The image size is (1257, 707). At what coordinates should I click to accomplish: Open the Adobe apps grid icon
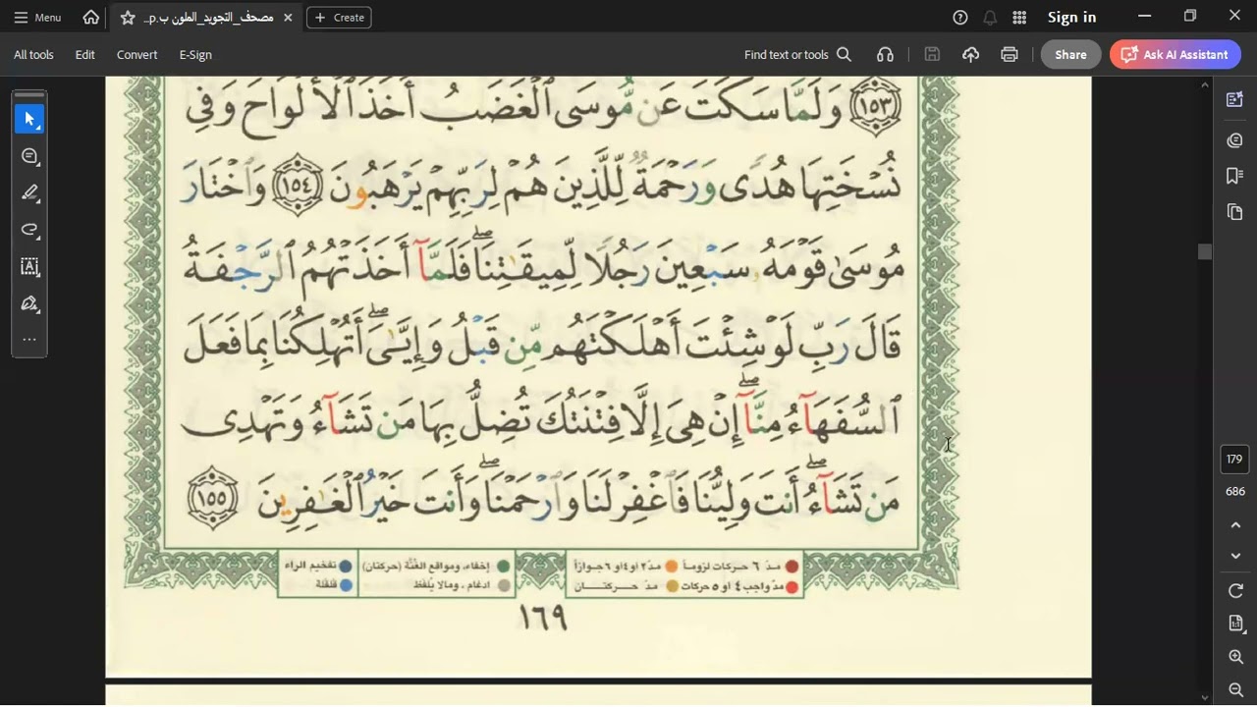click(1019, 18)
